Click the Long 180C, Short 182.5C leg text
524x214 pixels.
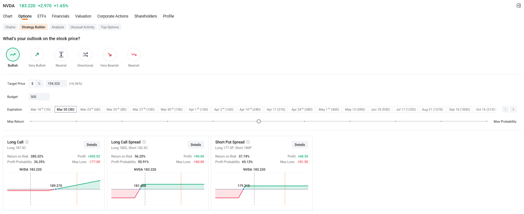tap(129, 147)
